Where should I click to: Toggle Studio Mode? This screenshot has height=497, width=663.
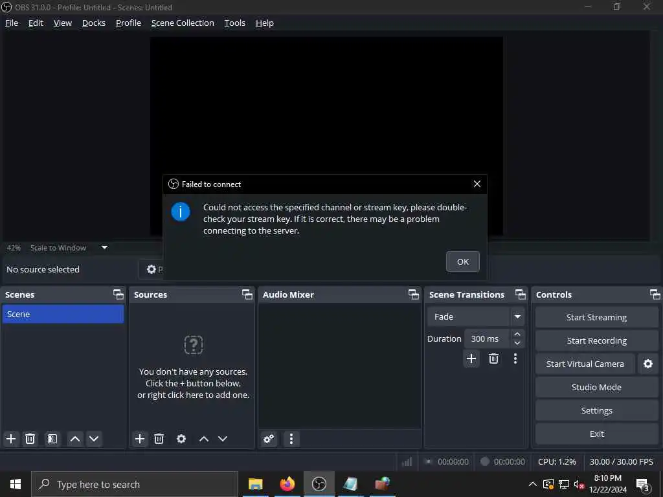[x=596, y=387]
